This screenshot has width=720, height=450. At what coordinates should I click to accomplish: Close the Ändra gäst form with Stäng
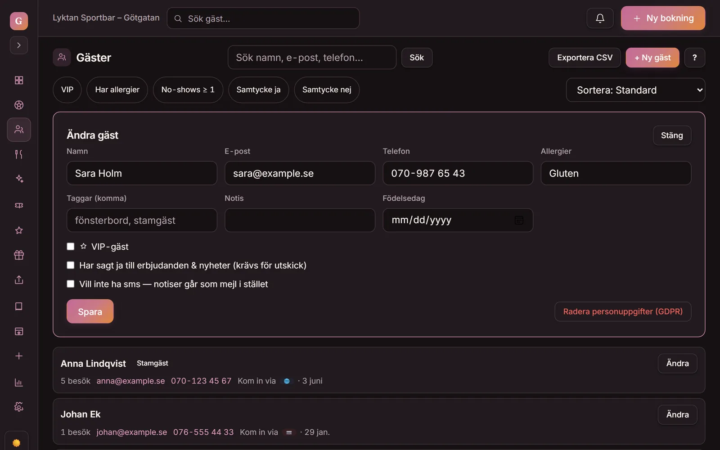672,135
